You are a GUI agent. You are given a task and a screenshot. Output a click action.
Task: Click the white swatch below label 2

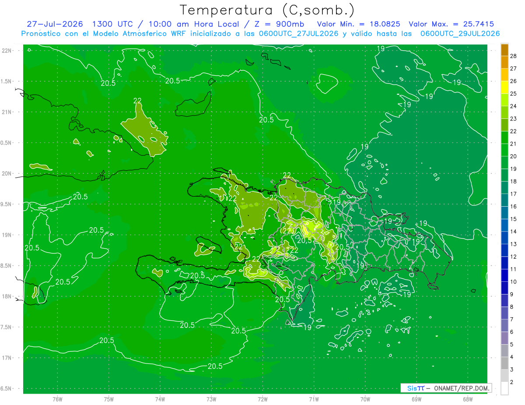[x=504, y=388]
